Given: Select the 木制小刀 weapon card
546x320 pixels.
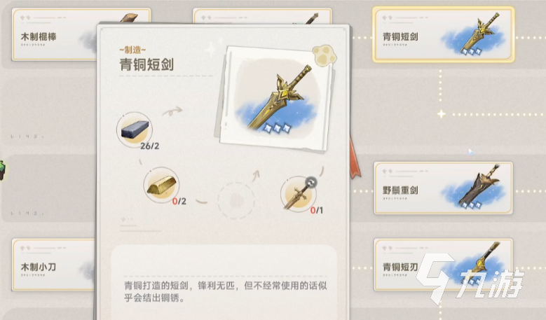Looking at the screenshot, I should click(53, 265).
